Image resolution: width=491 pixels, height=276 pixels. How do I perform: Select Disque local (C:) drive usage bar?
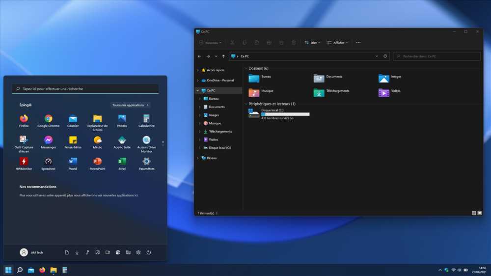tap(285, 114)
